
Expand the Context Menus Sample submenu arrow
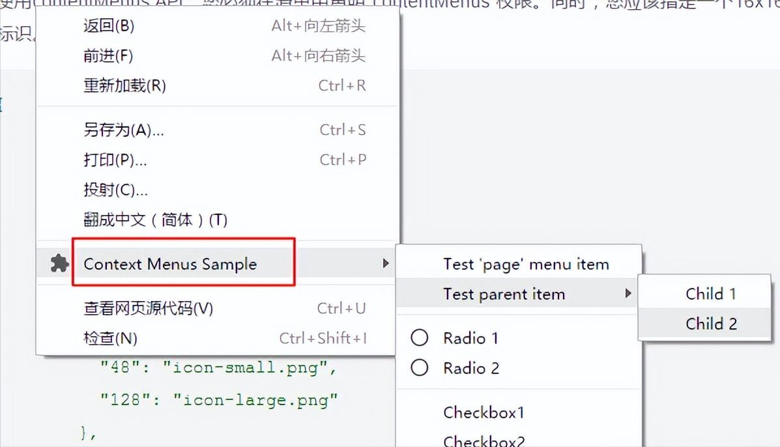(x=386, y=263)
